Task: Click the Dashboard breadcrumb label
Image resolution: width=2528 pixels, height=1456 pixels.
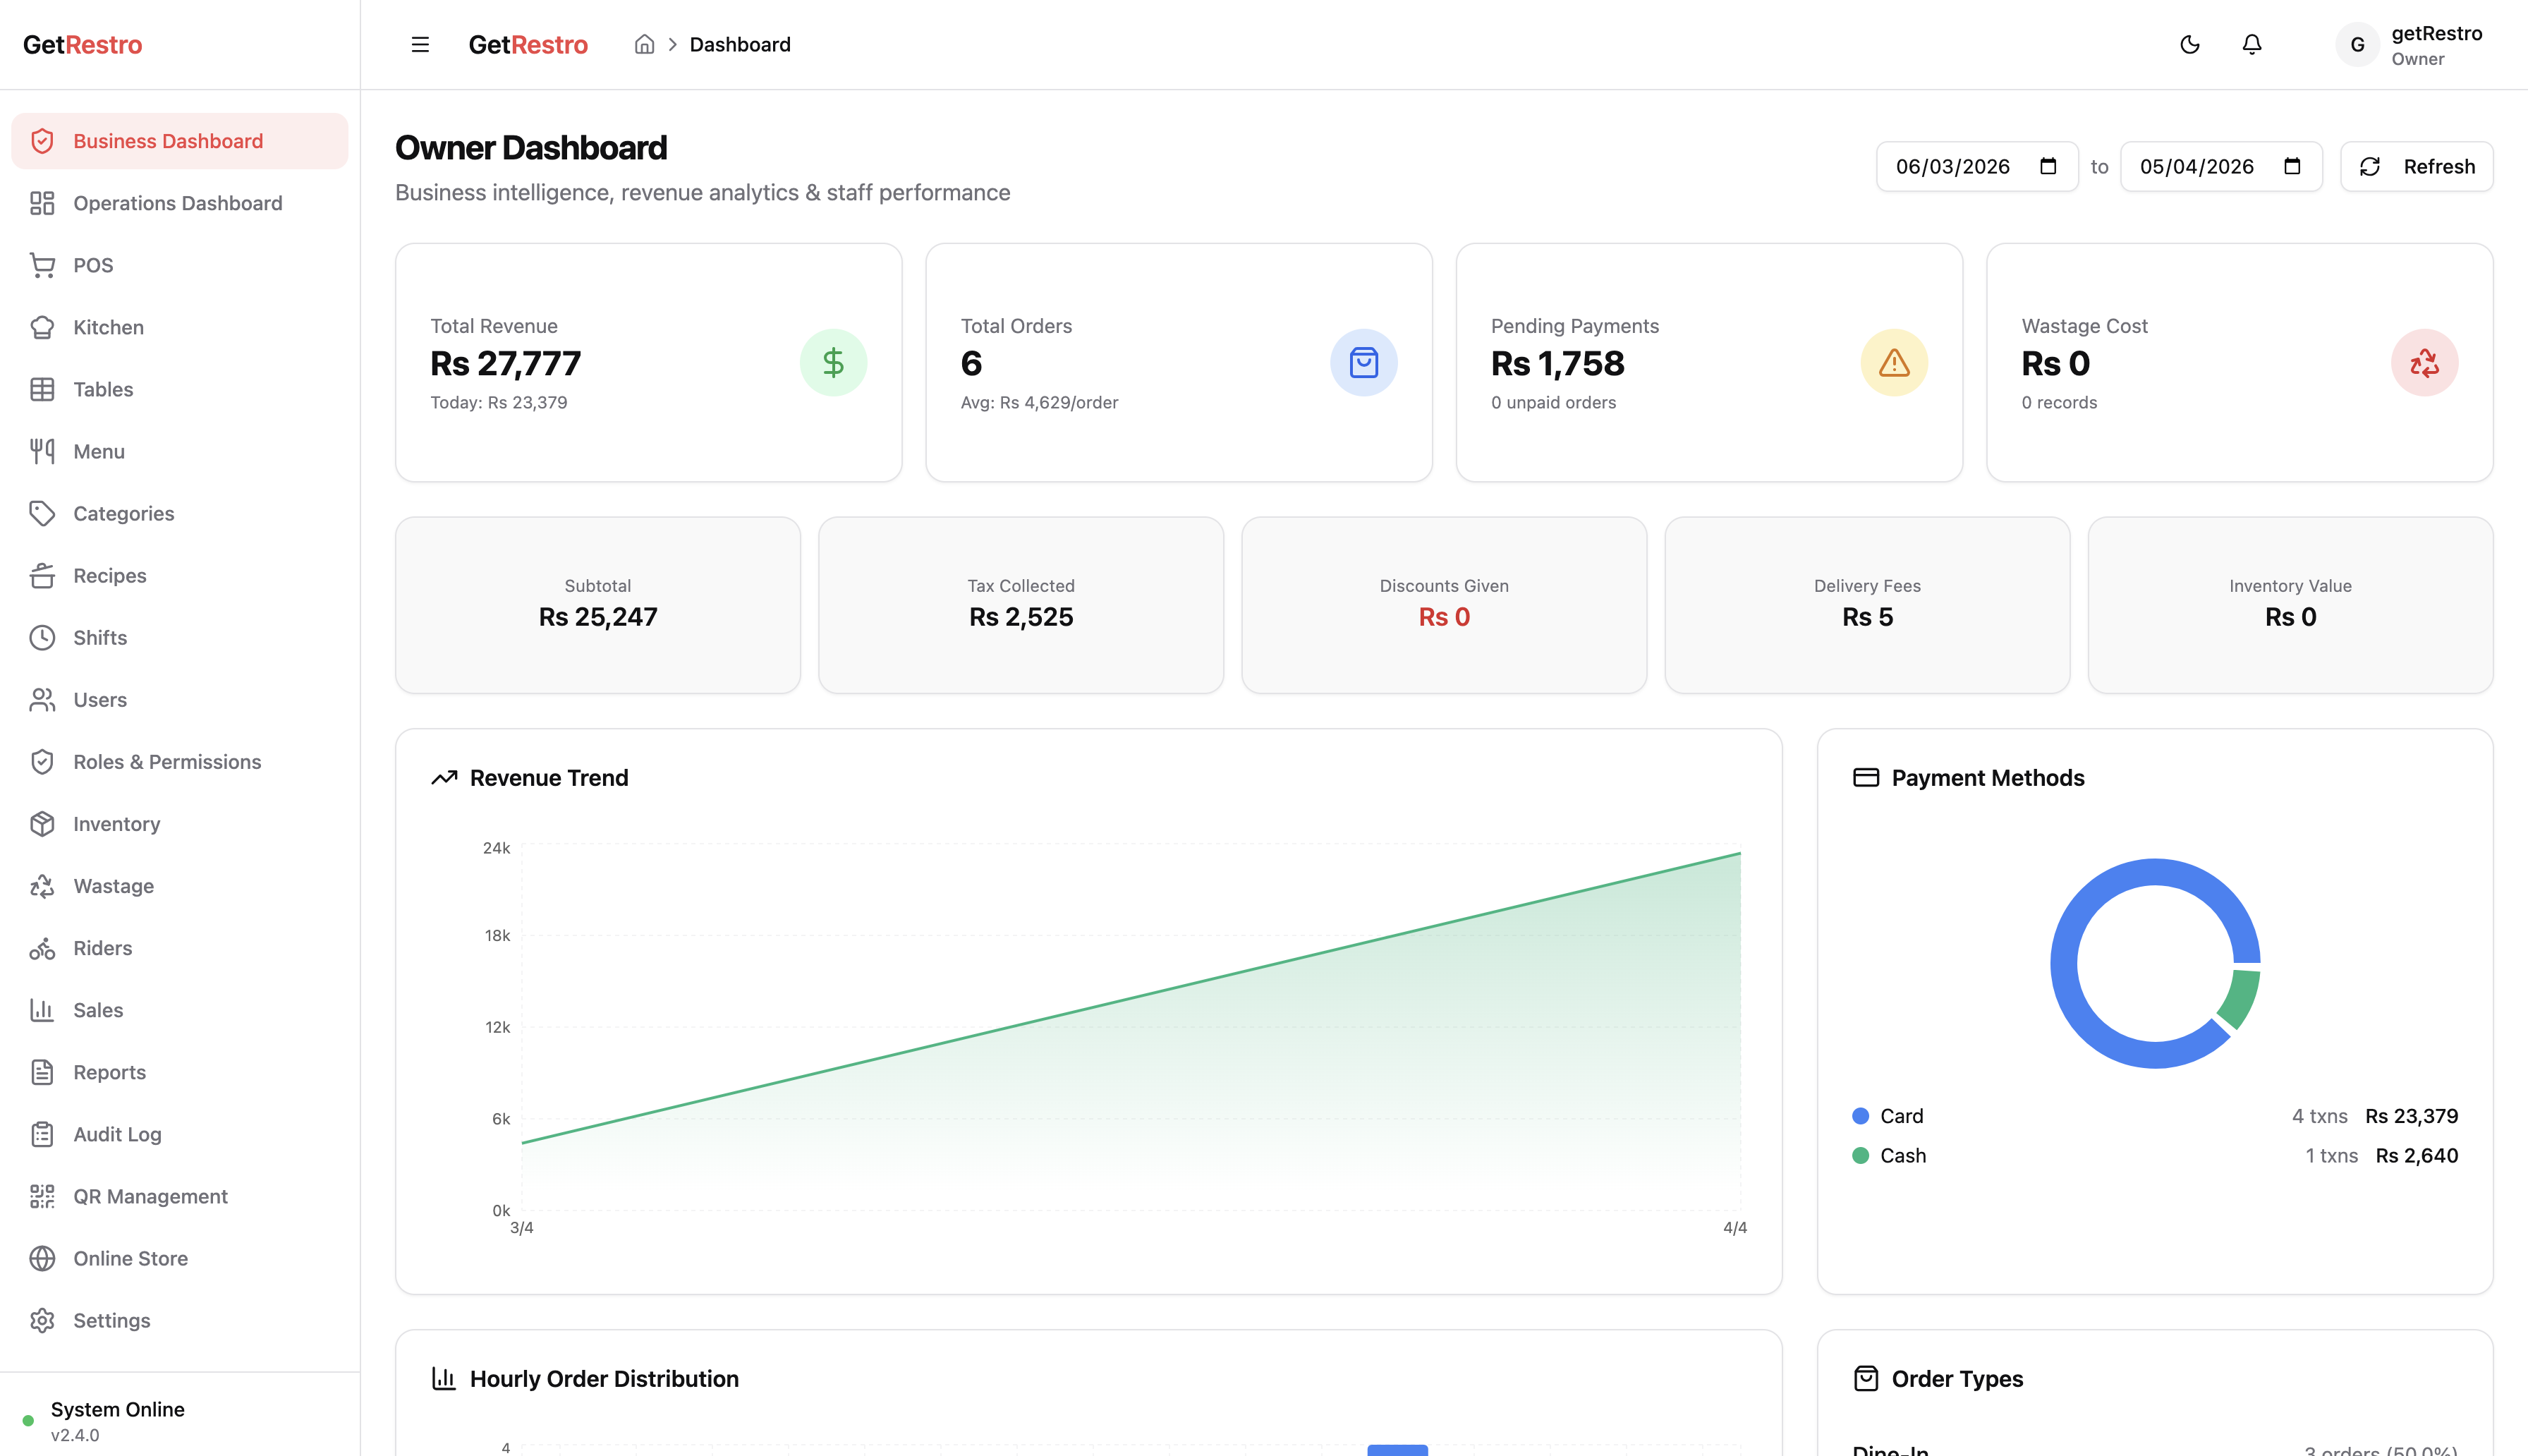Action: click(x=740, y=44)
